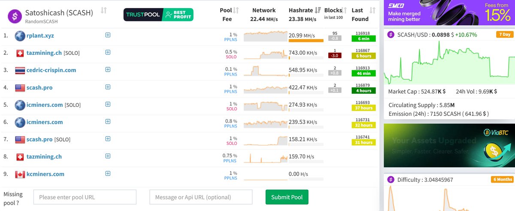Open scash.pro PPLNS pool link
515x211 pixels.
click(40, 87)
